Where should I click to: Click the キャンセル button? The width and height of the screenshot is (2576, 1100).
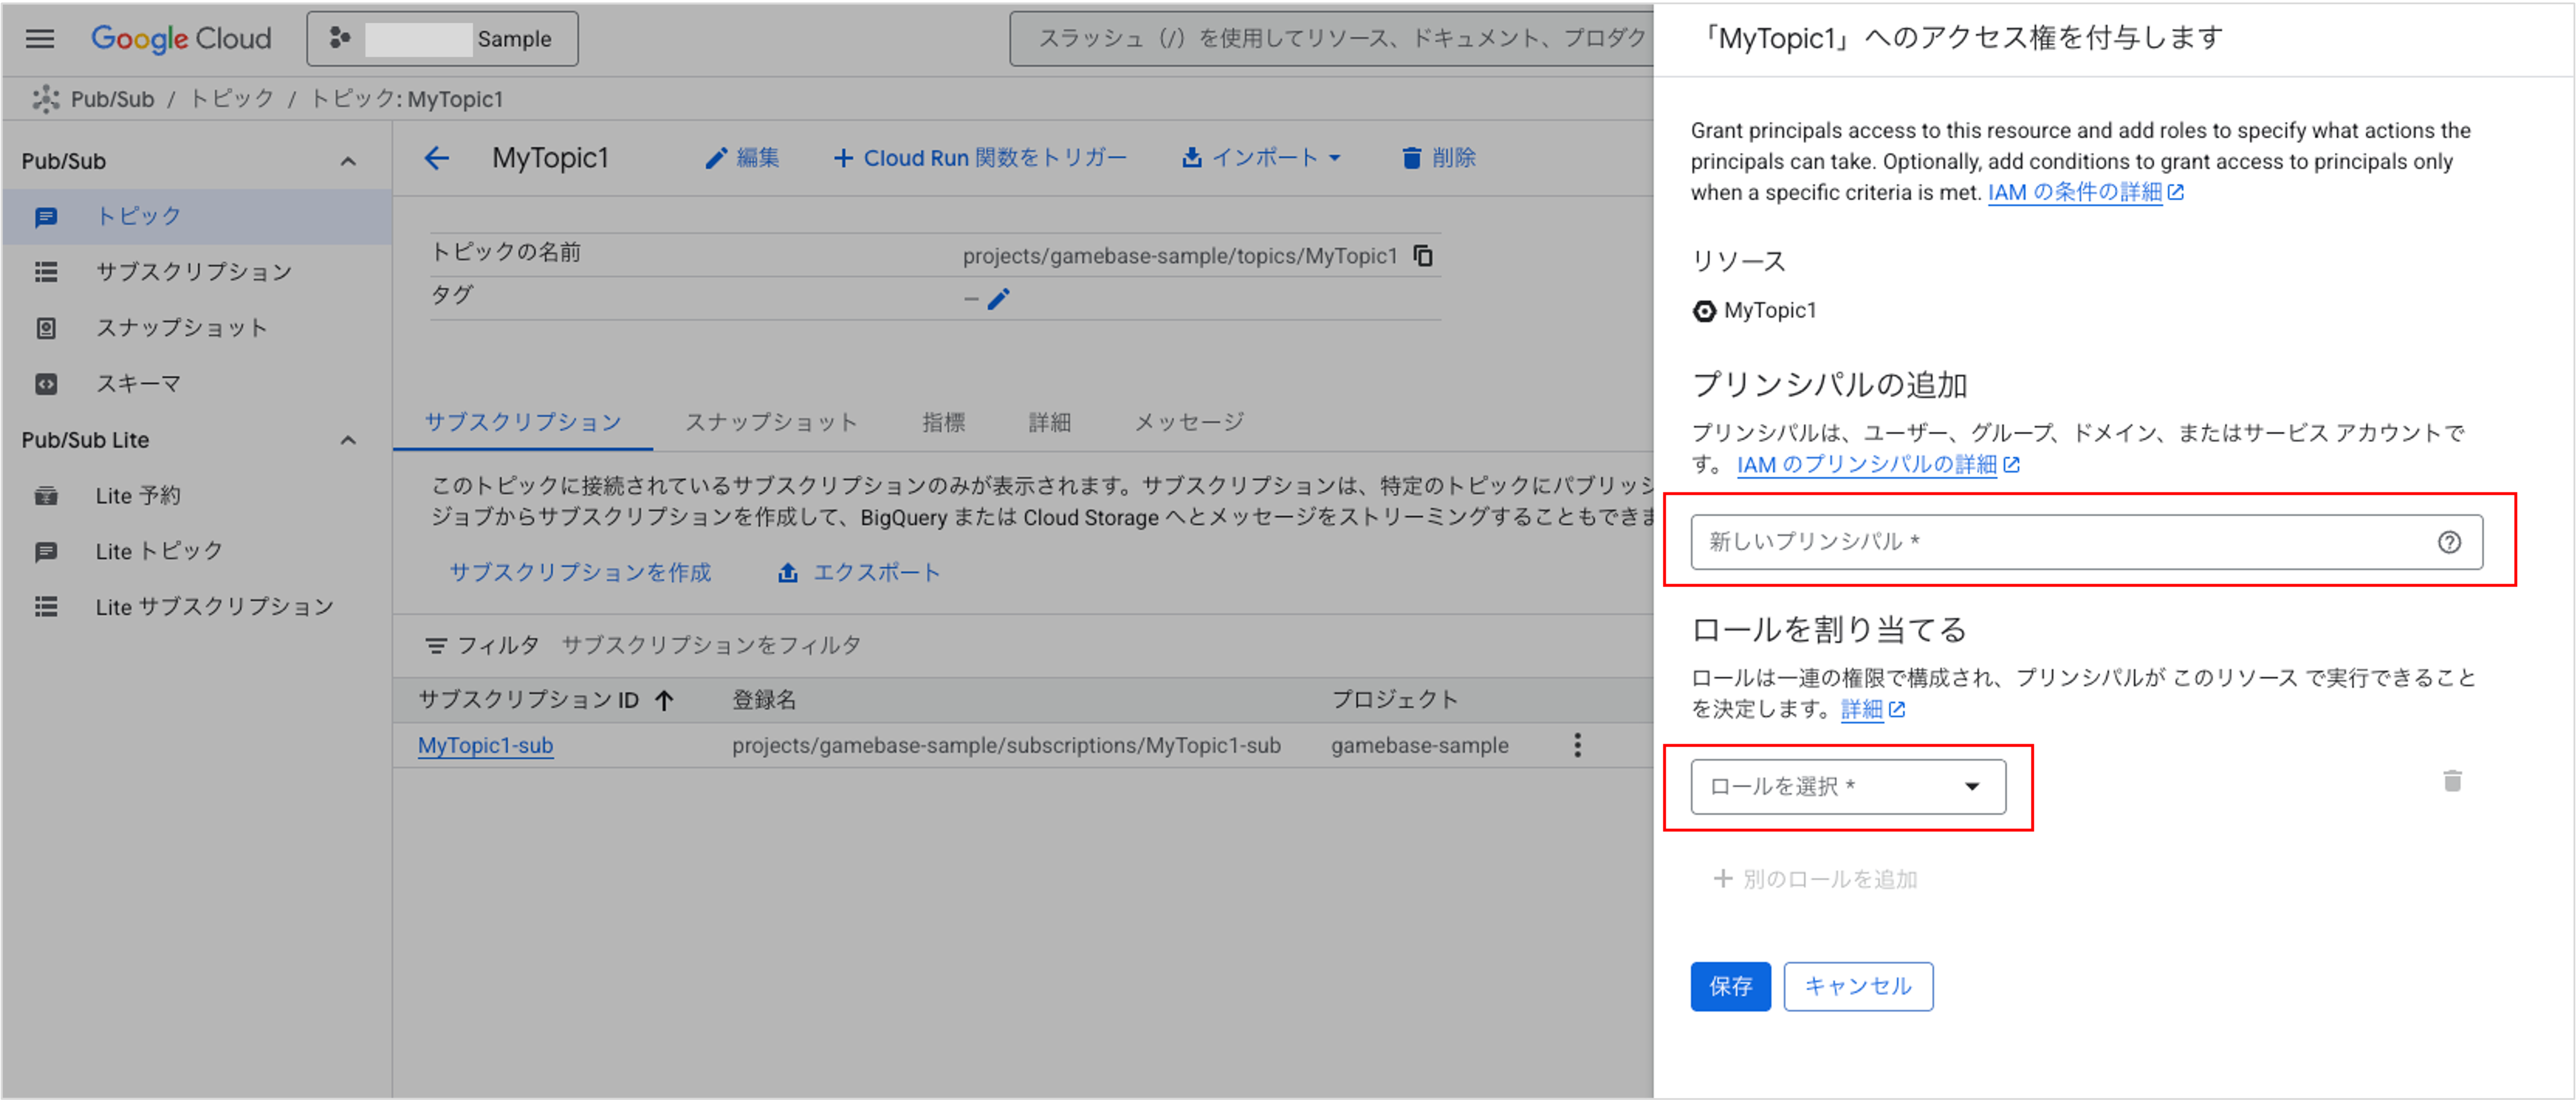point(1858,987)
